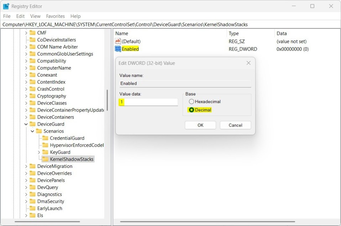
Task: Collapse the Scenarios tree node
Action: pyautogui.click(x=32, y=131)
